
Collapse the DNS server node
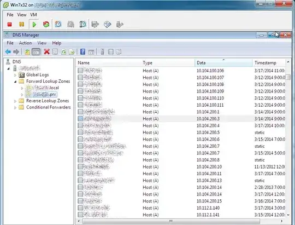pyautogui.click(x=8, y=69)
